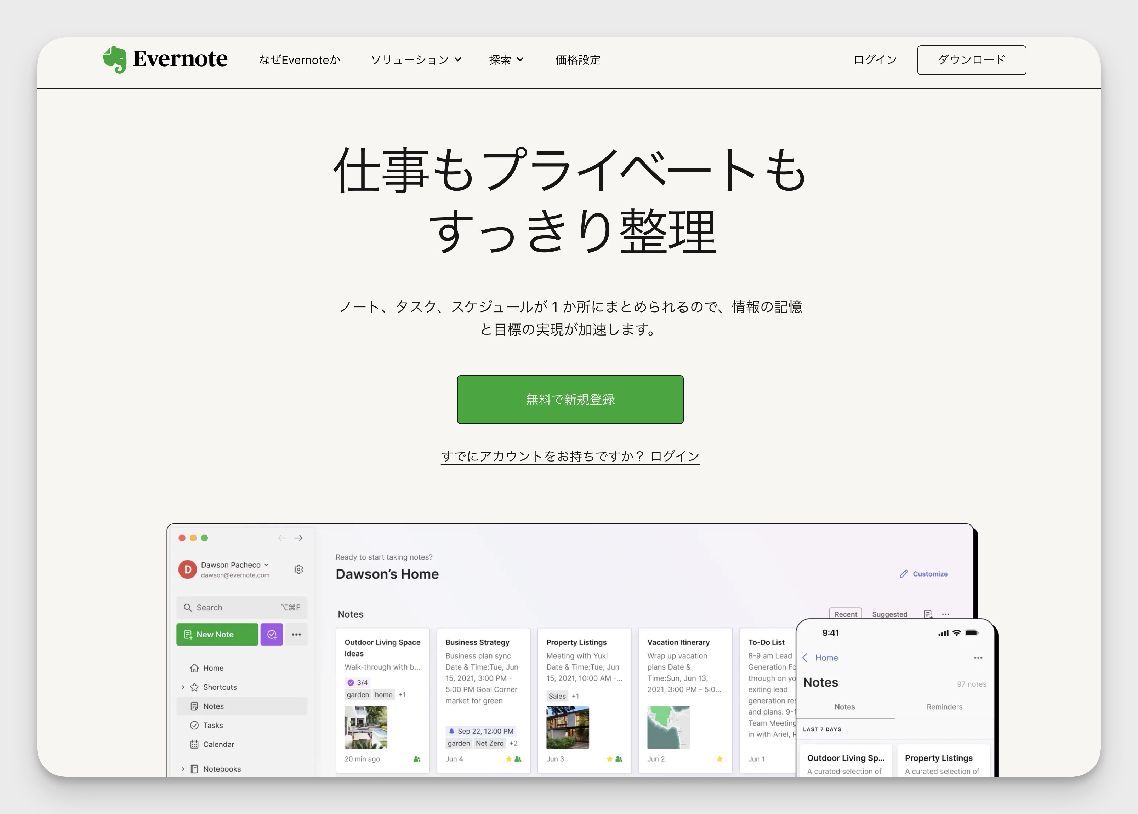
Task: Click the Customize pencil link
Action: 923,574
